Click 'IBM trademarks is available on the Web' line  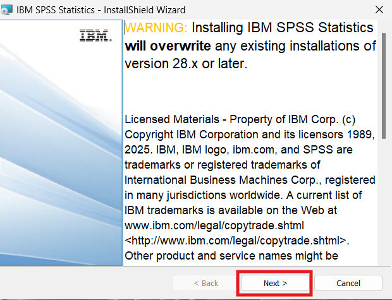tap(231, 210)
